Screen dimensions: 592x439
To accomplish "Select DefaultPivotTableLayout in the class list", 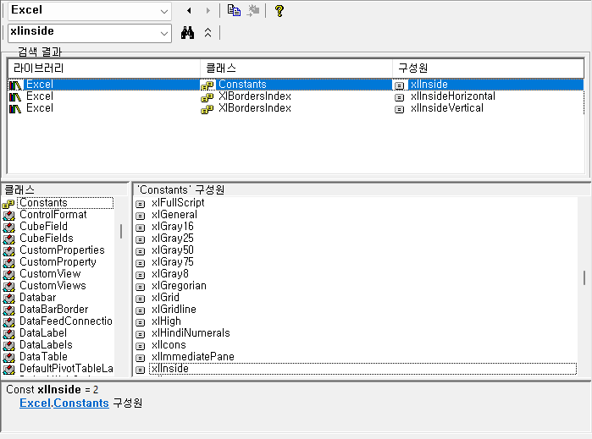I will point(66,369).
